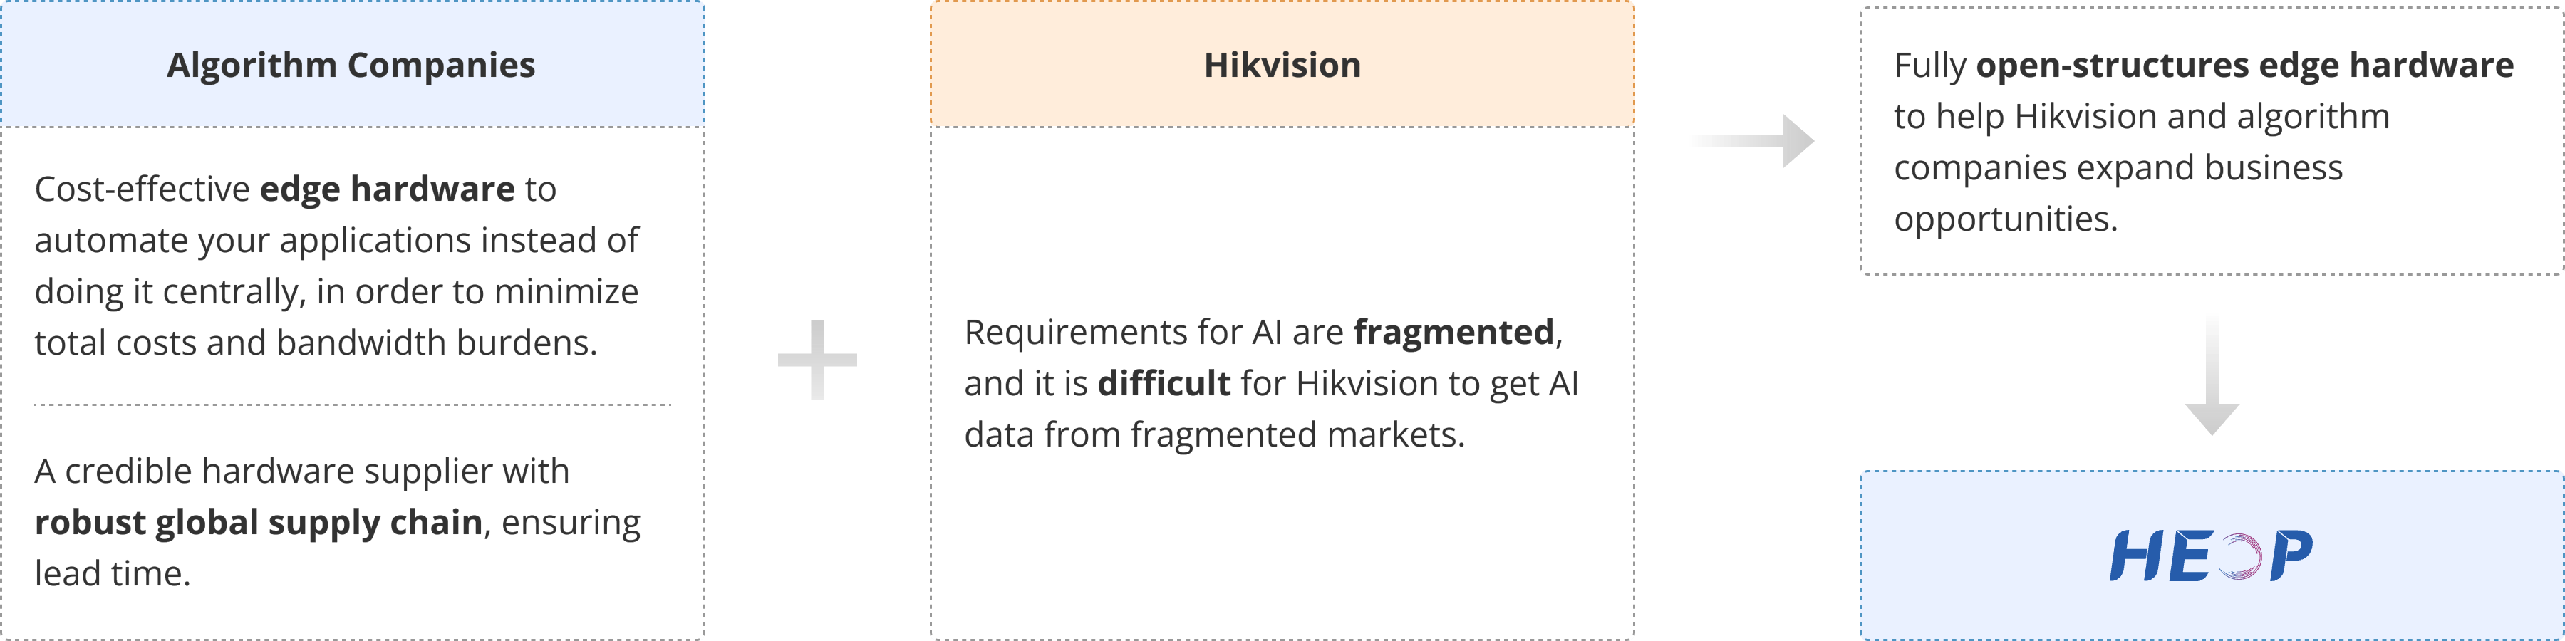Select the Hikvision header
The height and width of the screenshot is (641, 2565).
click(x=1282, y=65)
